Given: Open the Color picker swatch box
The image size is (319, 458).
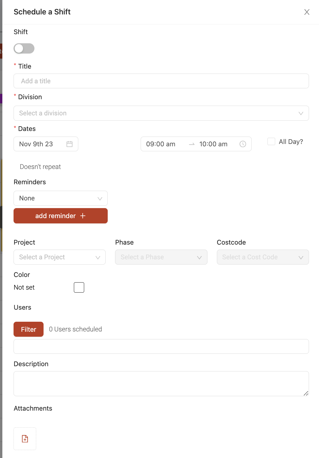Looking at the screenshot, I should [x=79, y=287].
